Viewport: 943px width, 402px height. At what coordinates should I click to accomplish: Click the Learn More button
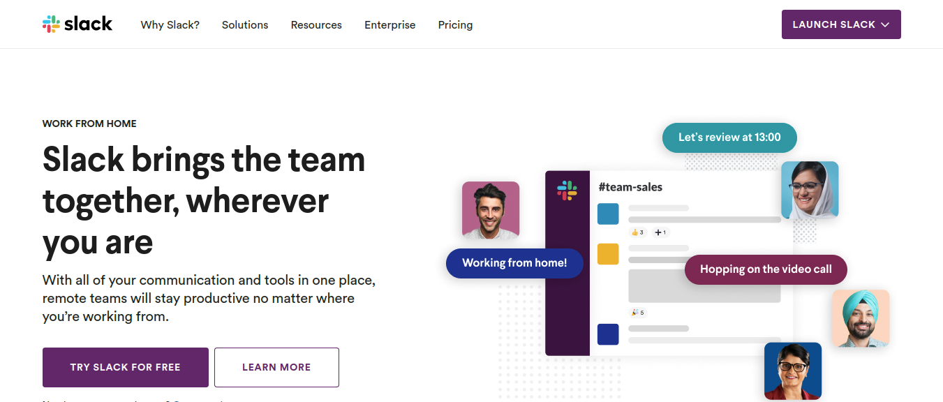276,367
